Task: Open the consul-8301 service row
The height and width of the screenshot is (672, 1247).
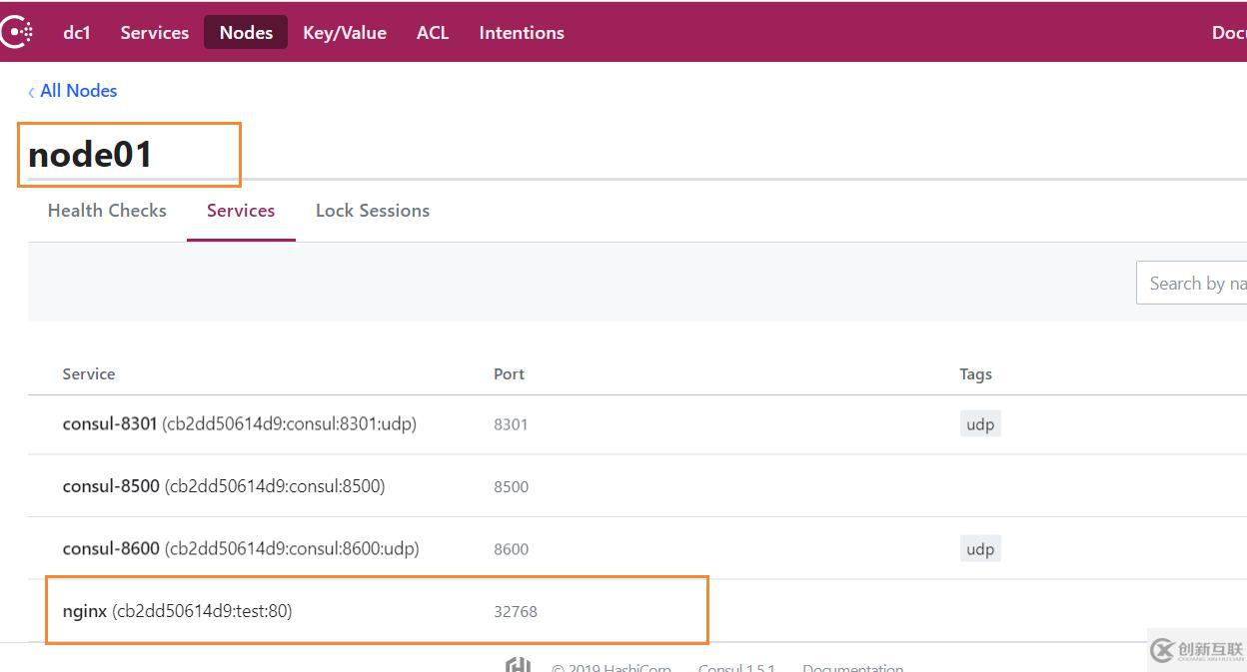Action: pos(637,423)
